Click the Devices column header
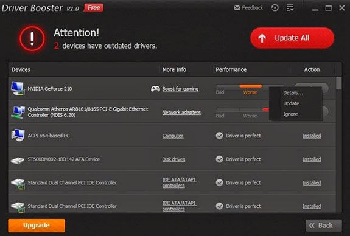 click(21, 69)
